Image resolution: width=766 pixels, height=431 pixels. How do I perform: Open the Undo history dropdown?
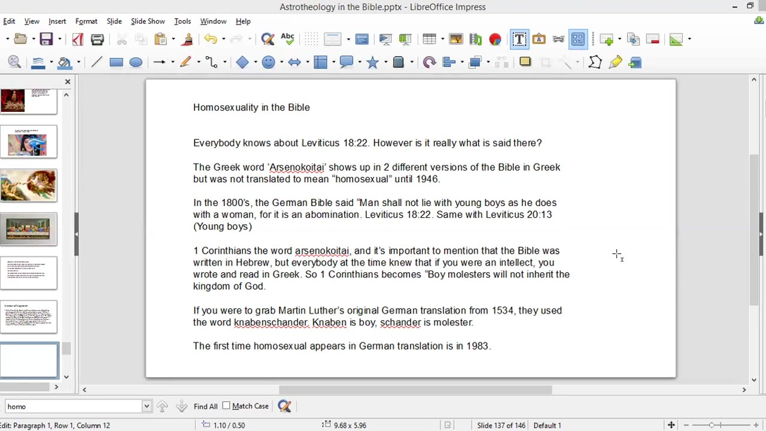point(223,40)
